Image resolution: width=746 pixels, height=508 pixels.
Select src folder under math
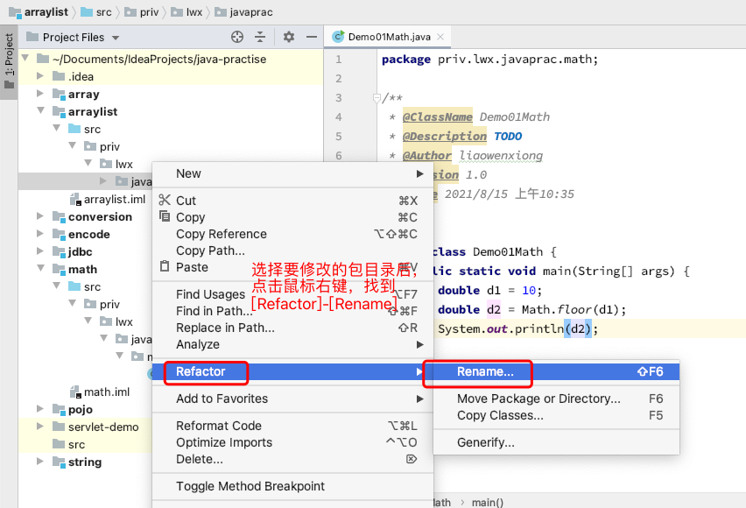coord(85,286)
